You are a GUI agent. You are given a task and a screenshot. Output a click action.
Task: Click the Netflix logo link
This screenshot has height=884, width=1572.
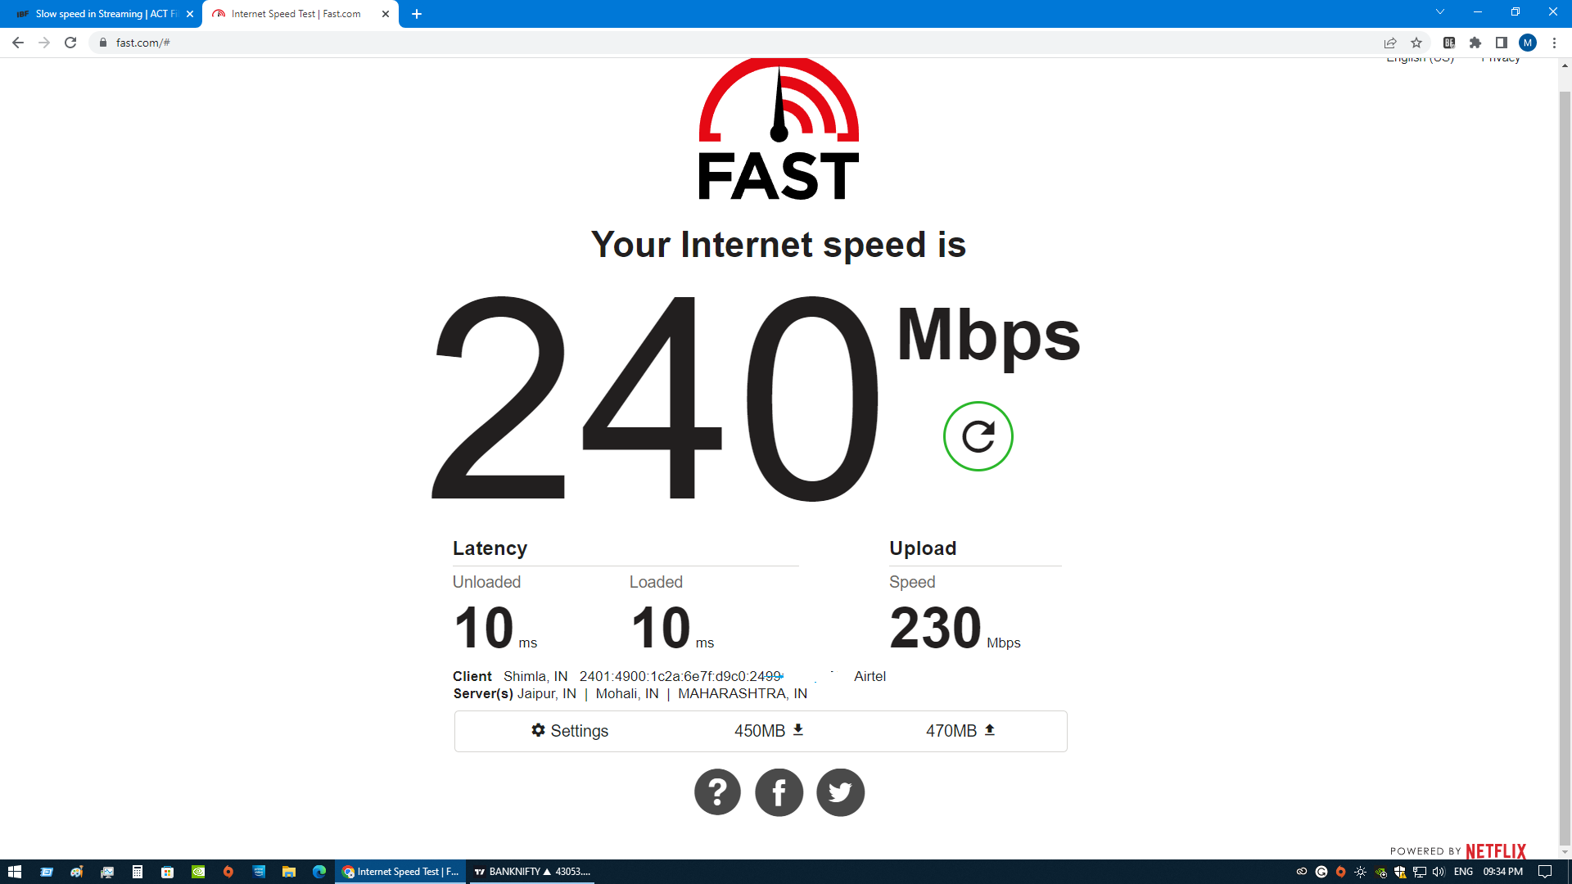click(1495, 851)
